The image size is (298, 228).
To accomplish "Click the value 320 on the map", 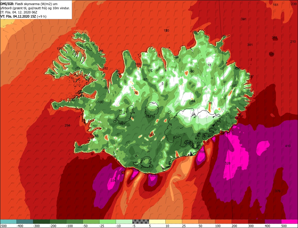I will pyautogui.click(x=271, y=54).
